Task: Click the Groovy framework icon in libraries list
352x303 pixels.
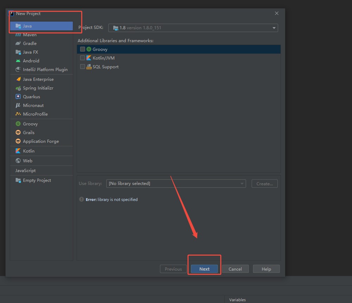Action: pos(89,49)
